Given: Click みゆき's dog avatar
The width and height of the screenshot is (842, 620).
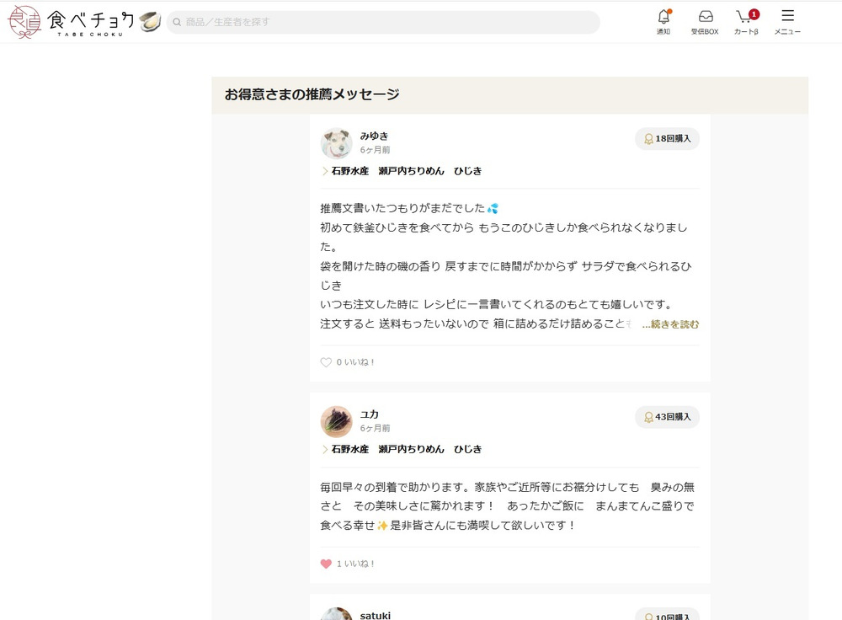Looking at the screenshot, I should (336, 143).
